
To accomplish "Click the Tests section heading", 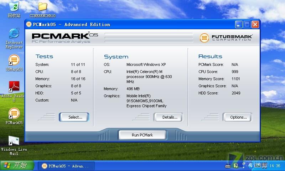I will [x=44, y=56].
